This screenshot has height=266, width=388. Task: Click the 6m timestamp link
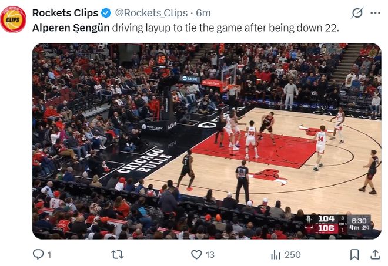point(203,13)
